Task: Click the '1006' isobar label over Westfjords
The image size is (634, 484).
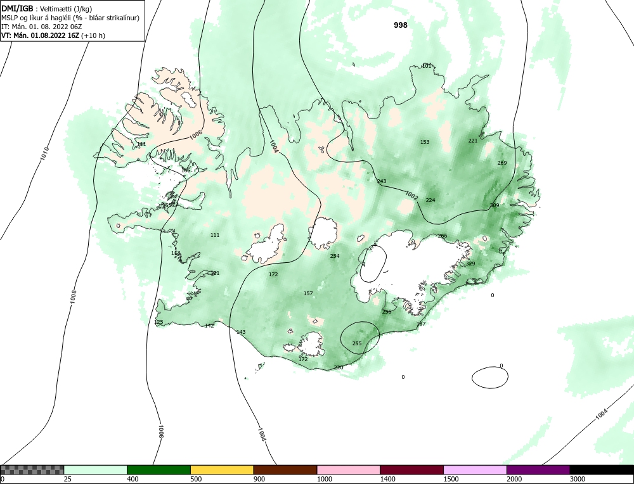Action: coord(196,136)
